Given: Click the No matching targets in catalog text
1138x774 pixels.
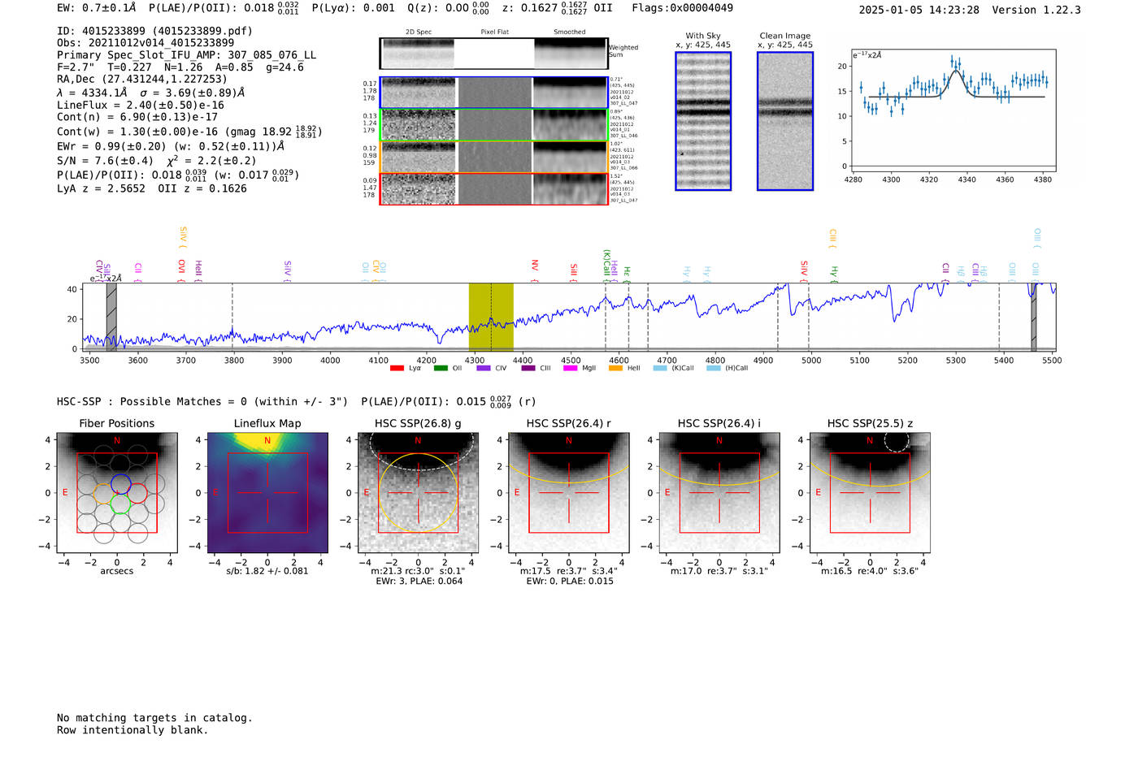Looking at the screenshot, I should click(154, 718).
